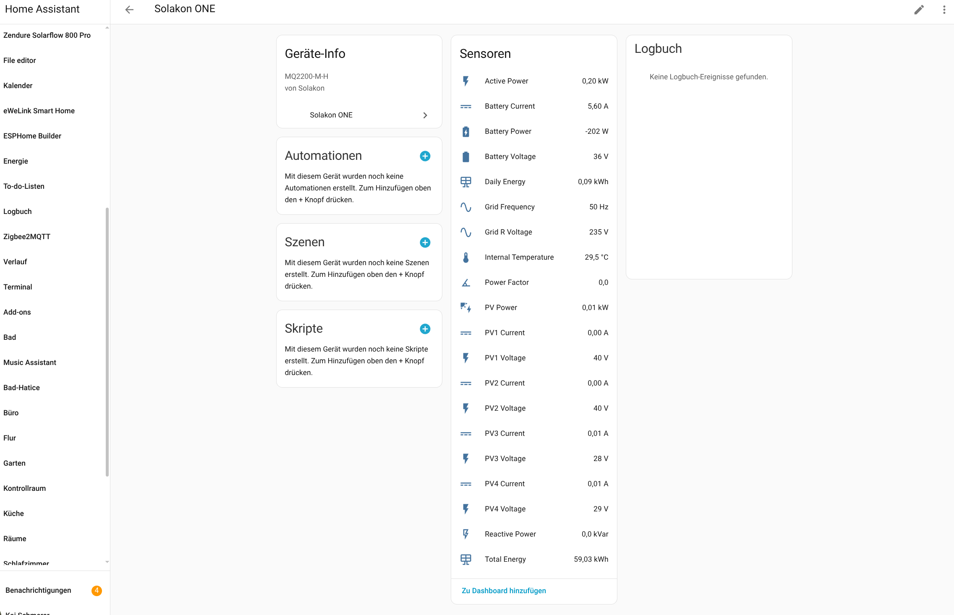Click the orange notification count badge
Image resolution: width=954 pixels, height=615 pixels.
click(x=97, y=591)
